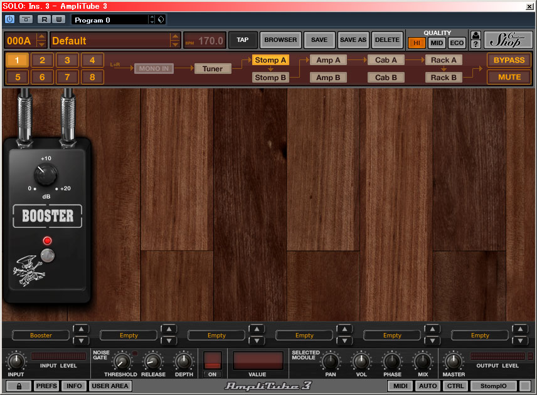Select signal chain preset 5
This screenshot has height=395, width=537.
(18, 77)
